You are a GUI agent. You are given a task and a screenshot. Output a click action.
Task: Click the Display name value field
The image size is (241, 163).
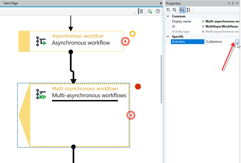point(222,21)
